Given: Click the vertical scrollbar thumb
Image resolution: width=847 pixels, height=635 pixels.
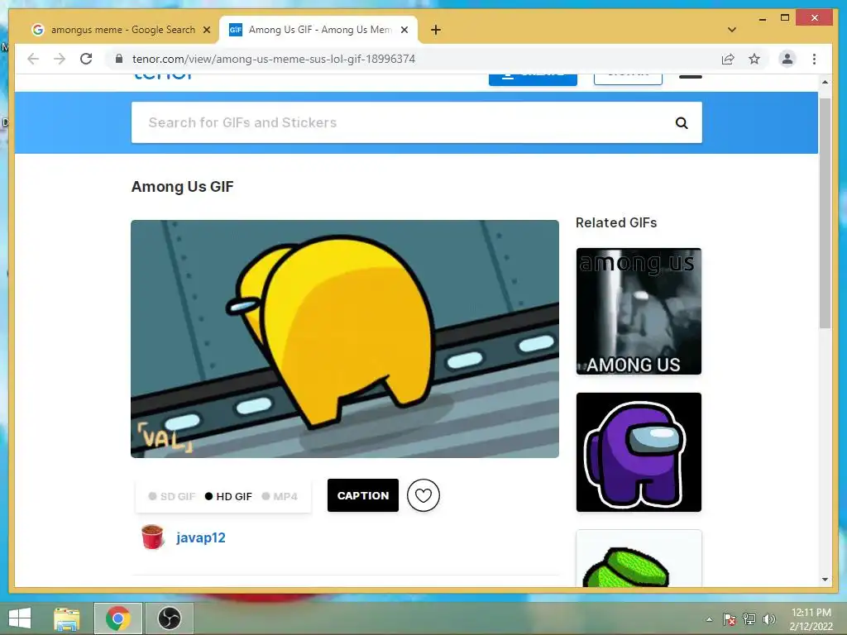Looking at the screenshot, I should coord(825,212).
